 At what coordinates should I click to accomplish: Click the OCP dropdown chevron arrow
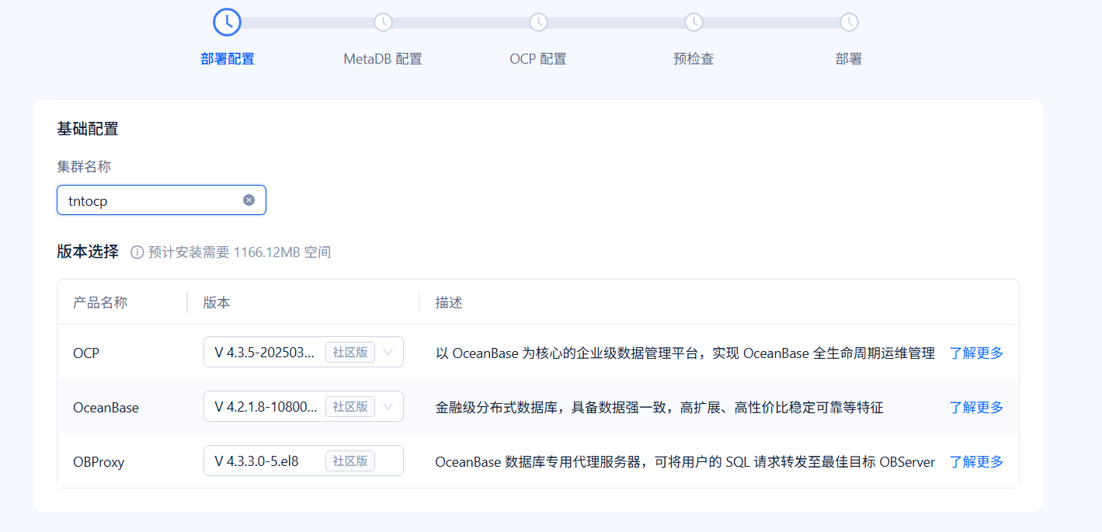tap(388, 353)
